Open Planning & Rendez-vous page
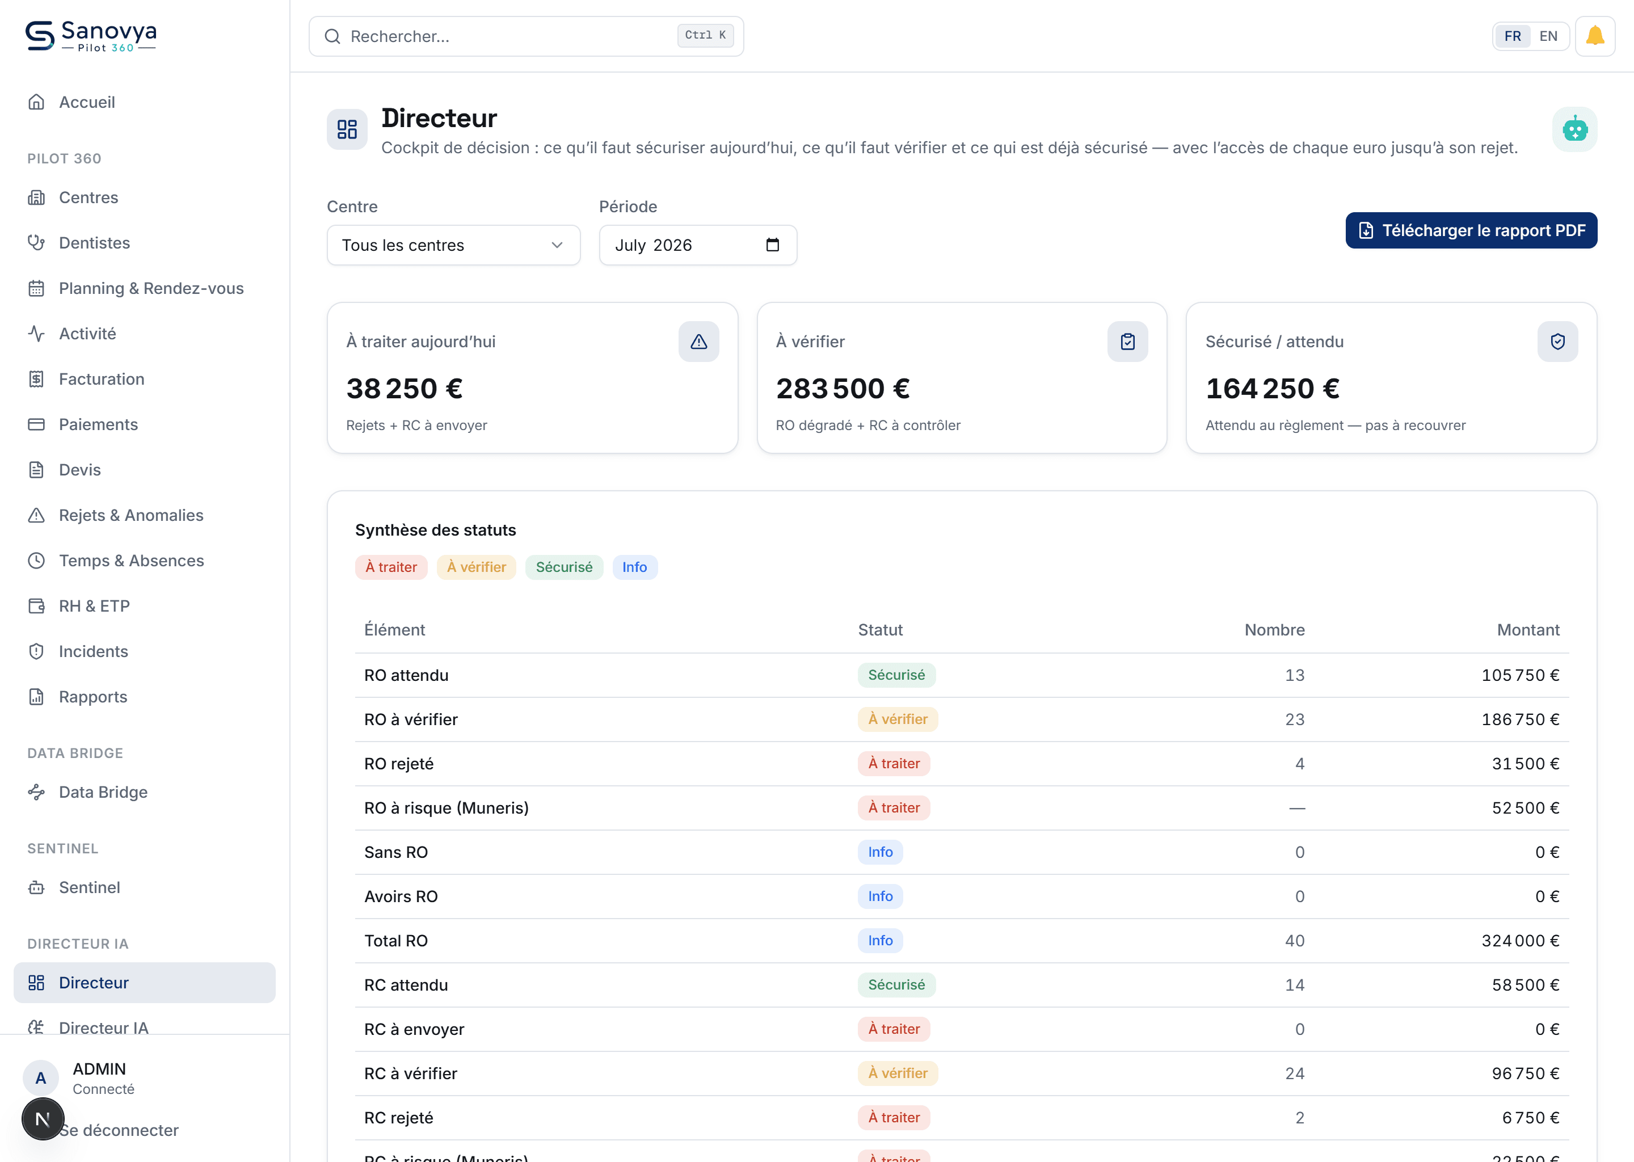This screenshot has width=1634, height=1162. click(145, 288)
